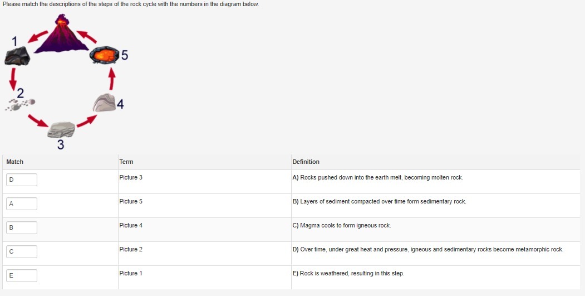Click the match input box for Picture 2
The image size is (585, 296).
[x=22, y=251]
